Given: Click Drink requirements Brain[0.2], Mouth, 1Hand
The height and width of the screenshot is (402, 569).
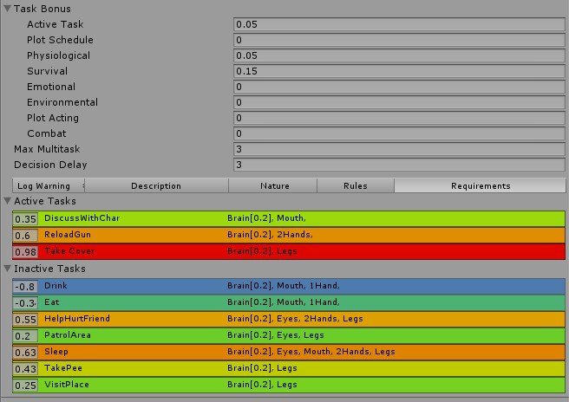Looking at the screenshot, I should click(x=284, y=286).
